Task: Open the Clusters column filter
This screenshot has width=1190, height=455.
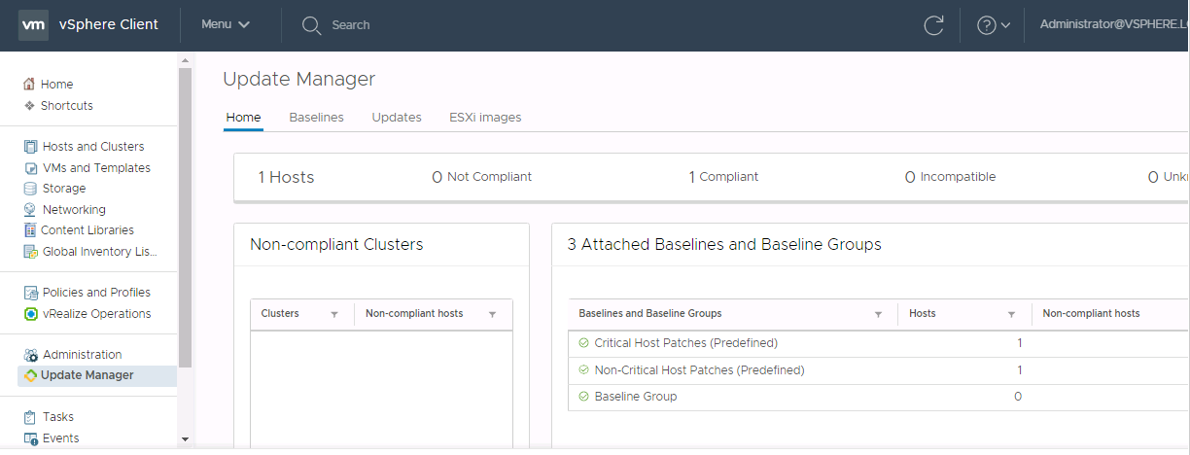Action: pos(334,314)
